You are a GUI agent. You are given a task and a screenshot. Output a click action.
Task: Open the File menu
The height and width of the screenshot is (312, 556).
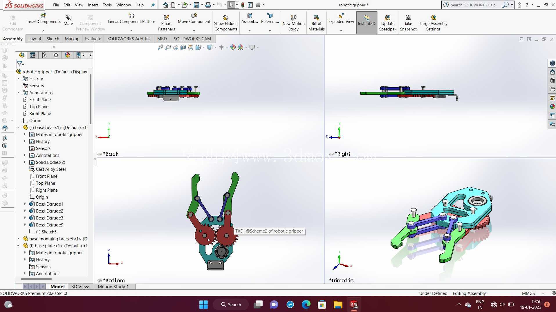click(x=56, y=5)
